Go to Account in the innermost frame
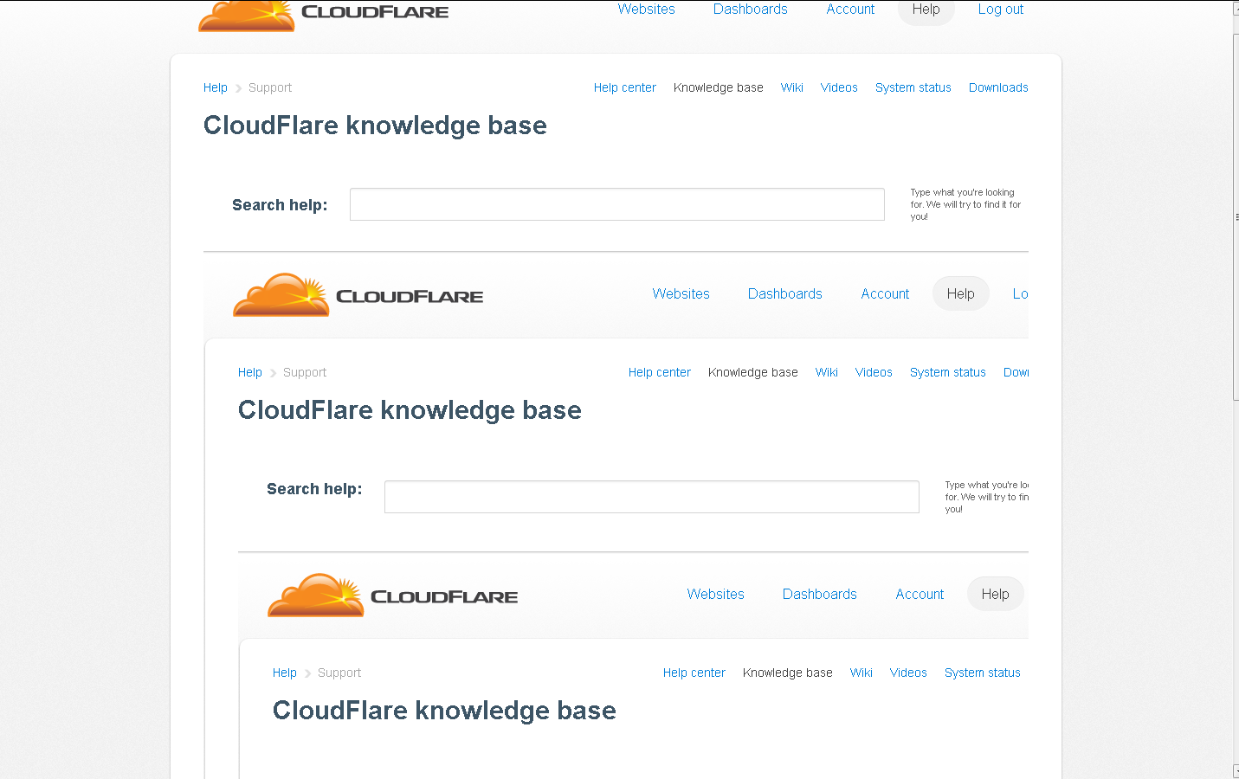Image resolution: width=1239 pixels, height=779 pixels. (x=920, y=595)
